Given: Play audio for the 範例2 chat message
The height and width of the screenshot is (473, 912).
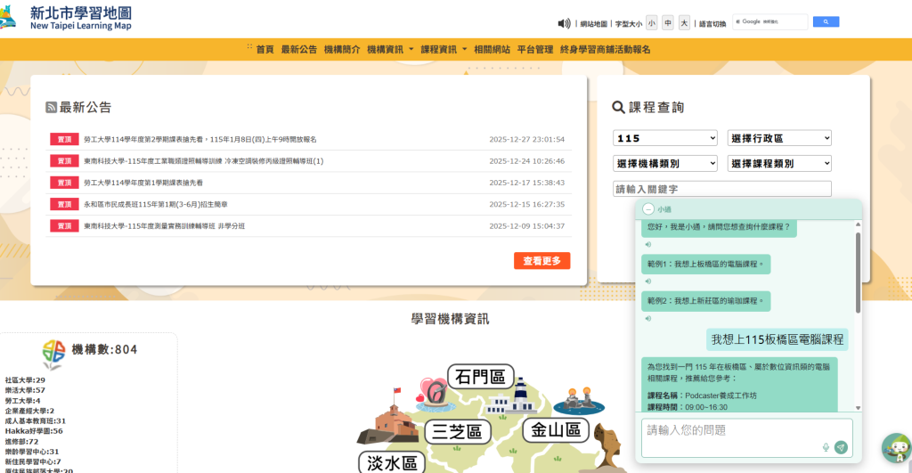Looking at the screenshot, I should [648, 318].
